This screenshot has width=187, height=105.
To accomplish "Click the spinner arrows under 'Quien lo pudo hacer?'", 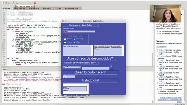I will [64, 77].
